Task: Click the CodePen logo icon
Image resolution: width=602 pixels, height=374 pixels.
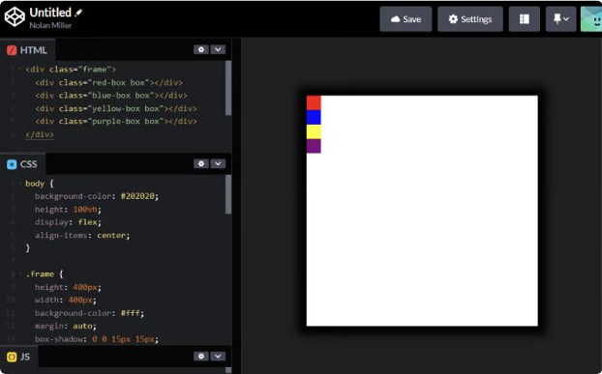Action: coord(15,17)
